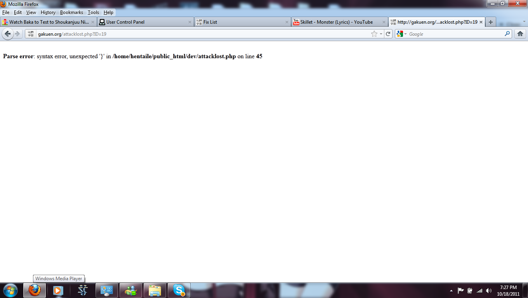The height and width of the screenshot is (298, 528).
Task: Mute sound via the system tray volume icon
Action: point(489,291)
